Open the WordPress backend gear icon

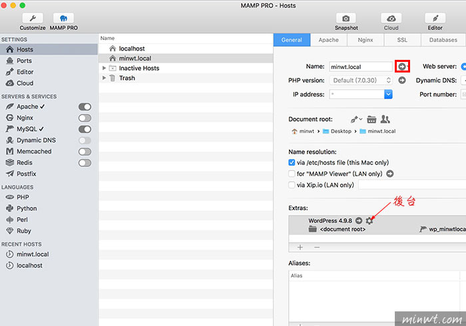[369, 221]
